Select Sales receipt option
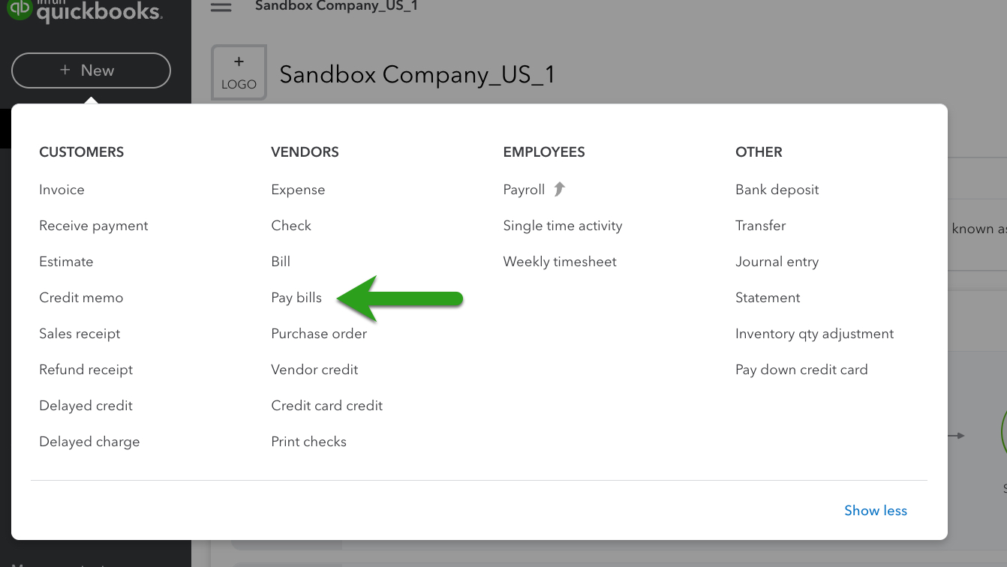The height and width of the screenshot is (567, 1007). [x=80, y=333]
